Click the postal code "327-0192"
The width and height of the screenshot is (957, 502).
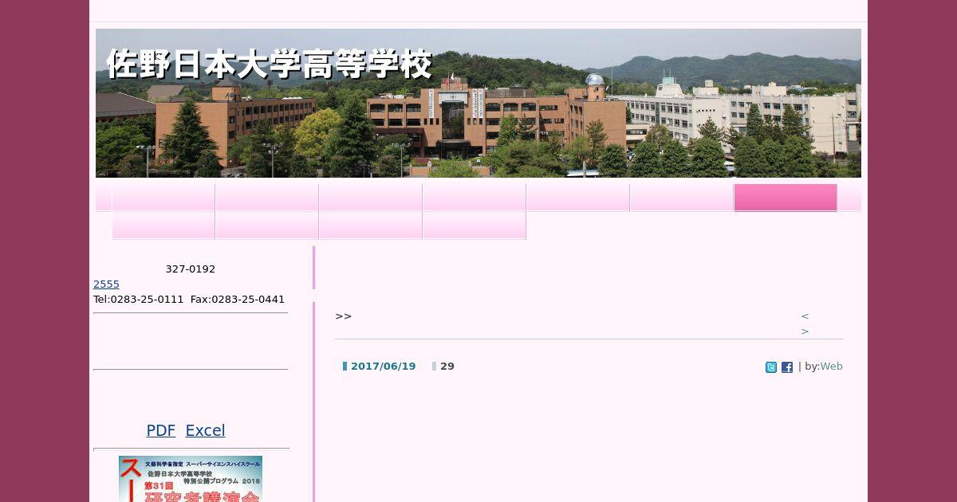191,269
